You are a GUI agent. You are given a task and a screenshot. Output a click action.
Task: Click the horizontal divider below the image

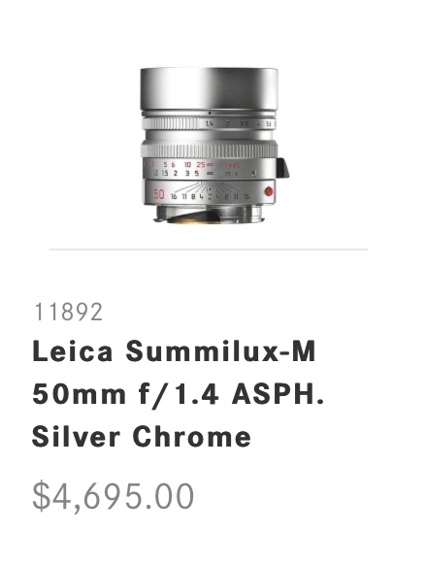click(x=209, y=249)
